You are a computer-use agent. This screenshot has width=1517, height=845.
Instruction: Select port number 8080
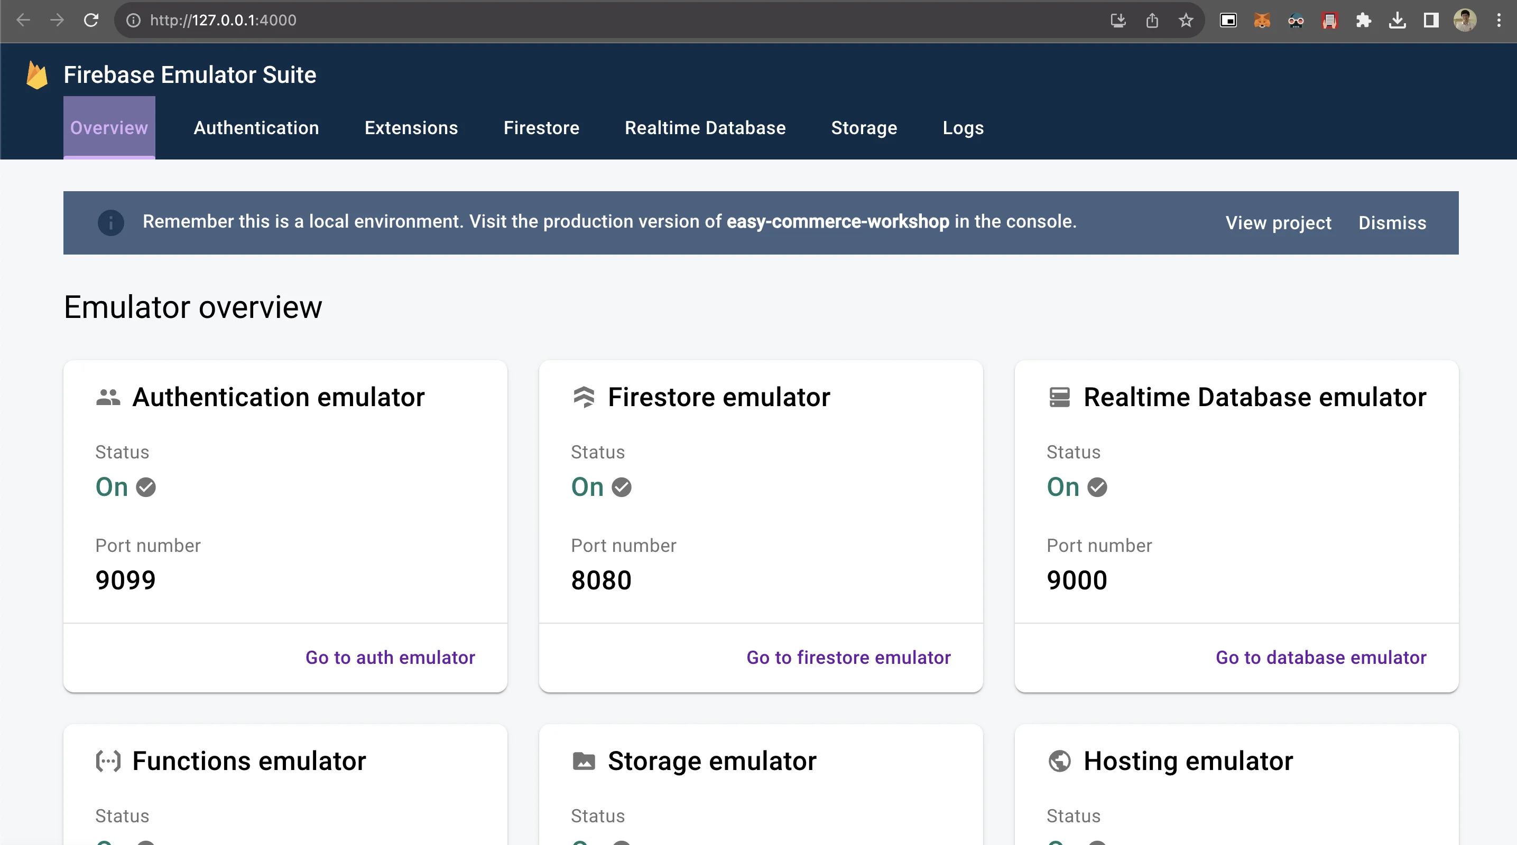(x=602, y=581)
